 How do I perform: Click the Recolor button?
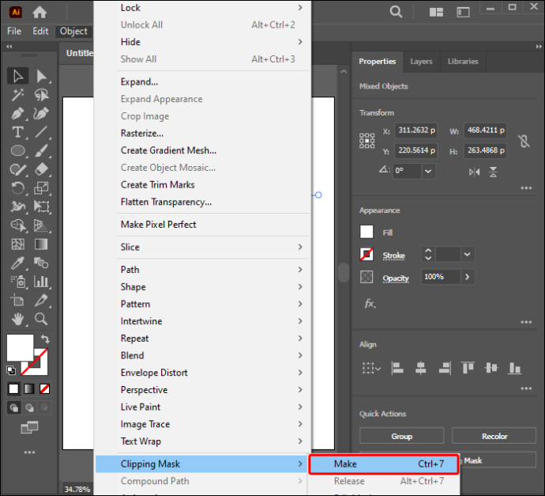pos(494,436)
